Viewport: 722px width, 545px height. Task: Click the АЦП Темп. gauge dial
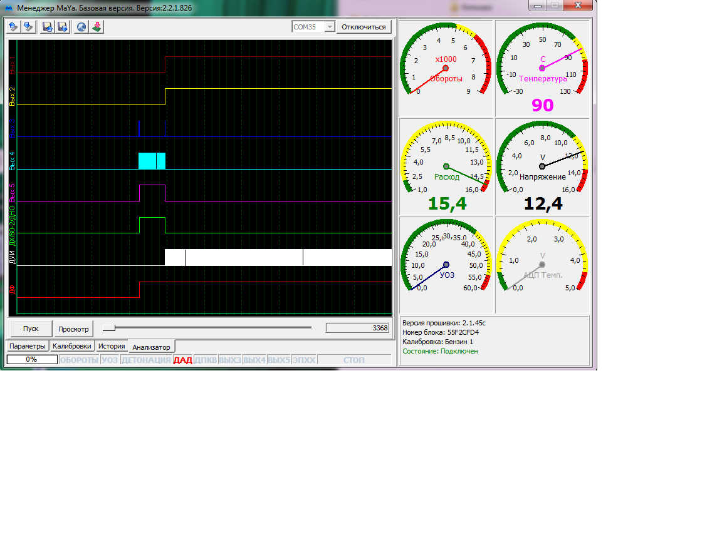point(542,256)
